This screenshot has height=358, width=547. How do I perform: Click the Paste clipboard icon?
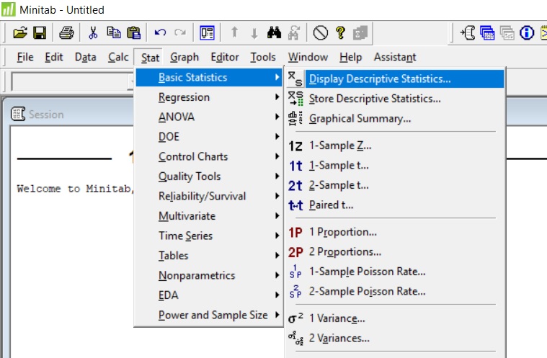click(x=133, y=32)
